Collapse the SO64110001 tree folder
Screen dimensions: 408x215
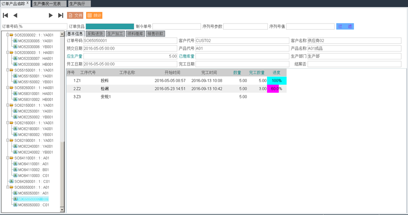tap(8, 158)
